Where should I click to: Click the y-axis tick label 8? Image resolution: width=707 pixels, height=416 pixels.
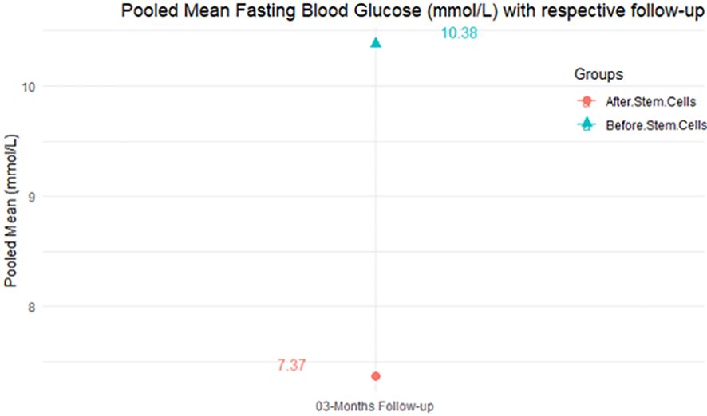[x=31, y=307]
